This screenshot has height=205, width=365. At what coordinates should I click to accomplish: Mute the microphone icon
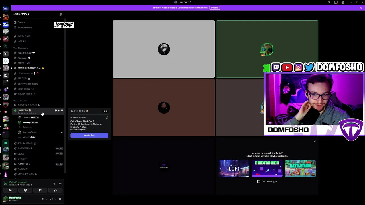point(43,199)
